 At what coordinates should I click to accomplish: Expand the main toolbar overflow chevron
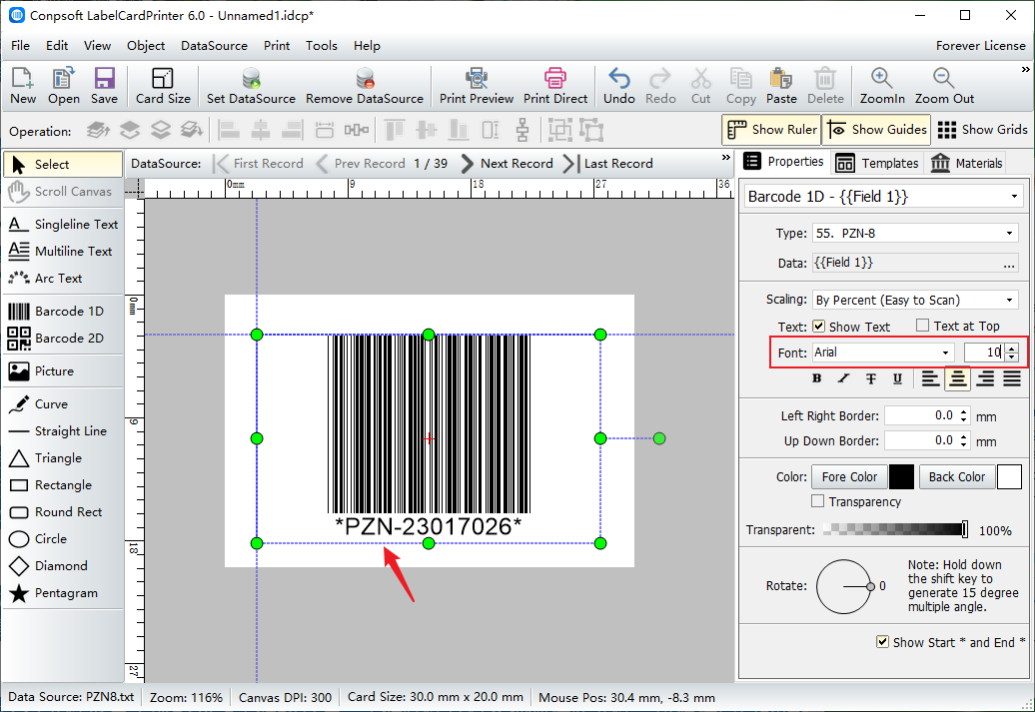1025,69
